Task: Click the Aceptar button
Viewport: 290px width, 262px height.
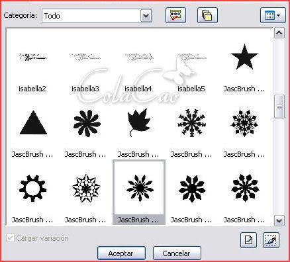Action: (121, 253)
